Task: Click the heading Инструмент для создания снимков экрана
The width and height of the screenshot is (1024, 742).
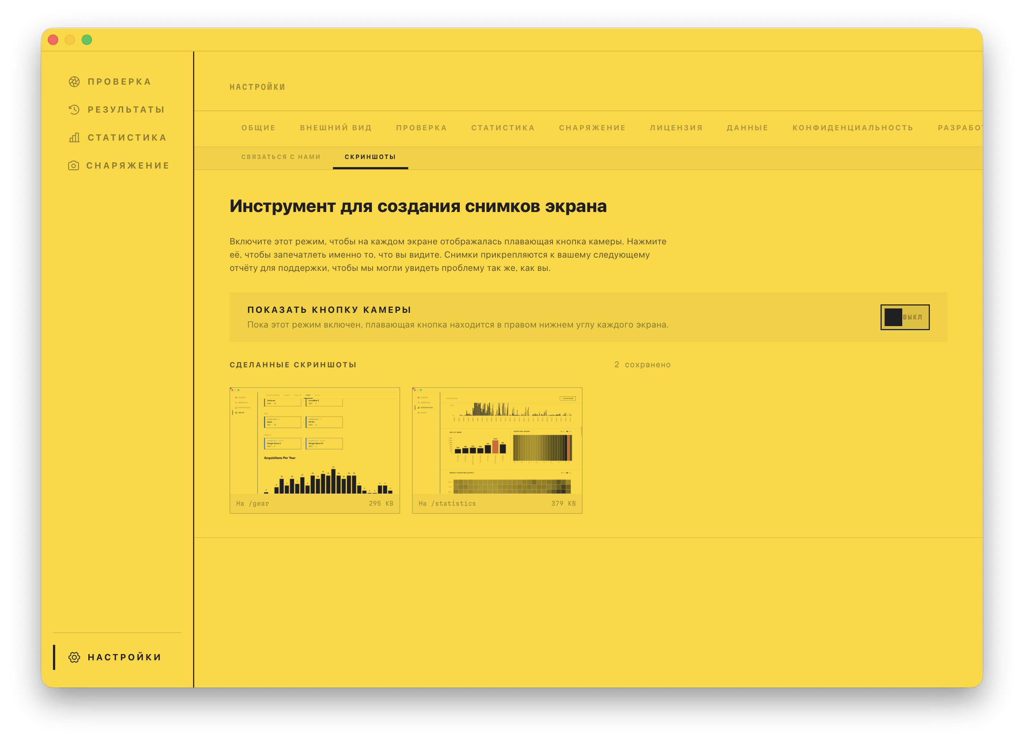Action: [418, 206]
